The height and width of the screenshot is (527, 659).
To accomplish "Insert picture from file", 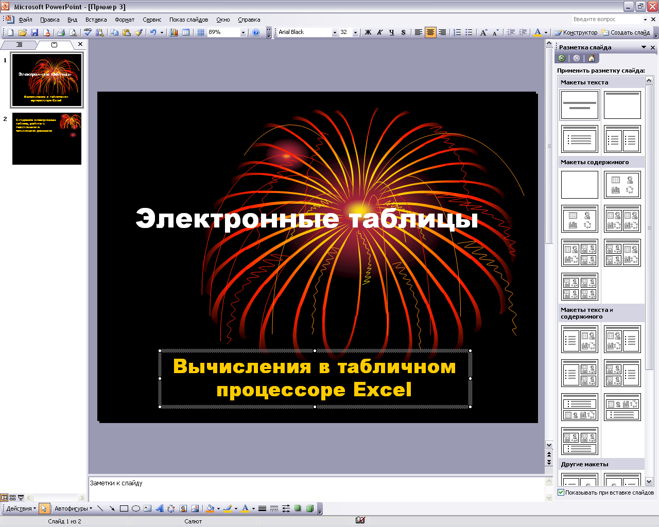I will 195,508.
